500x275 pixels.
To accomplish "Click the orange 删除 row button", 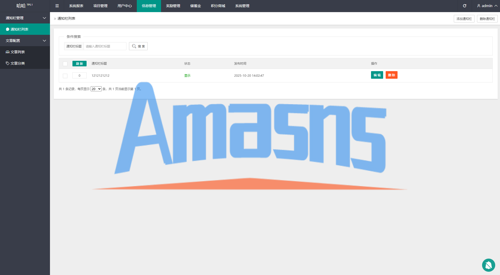I will coord(391,75).
